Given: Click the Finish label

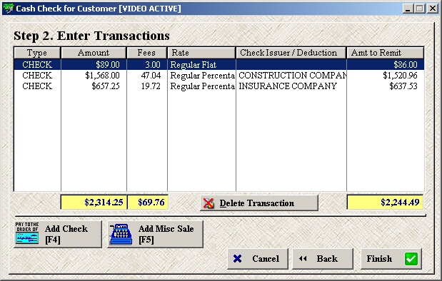Looking at the screenshot, I should click(x=379, y=258).
